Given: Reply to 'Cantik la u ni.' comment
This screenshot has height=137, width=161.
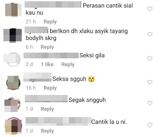Looking at the screenshot, I should point(47,131).
